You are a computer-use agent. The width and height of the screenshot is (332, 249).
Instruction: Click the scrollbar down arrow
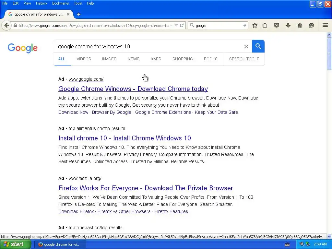(329, 236)
